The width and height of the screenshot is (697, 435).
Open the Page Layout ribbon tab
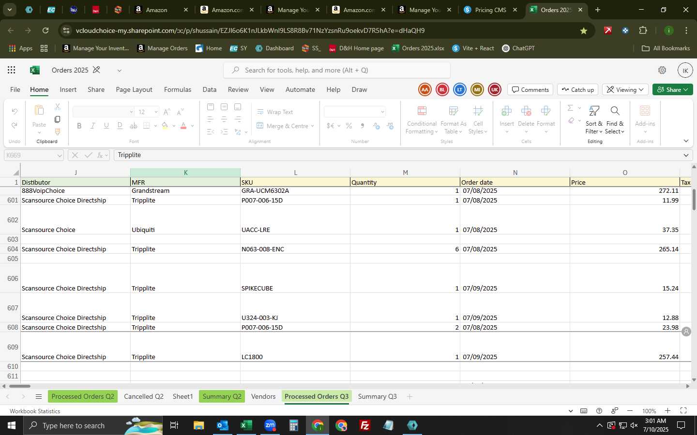pos(134,89)
